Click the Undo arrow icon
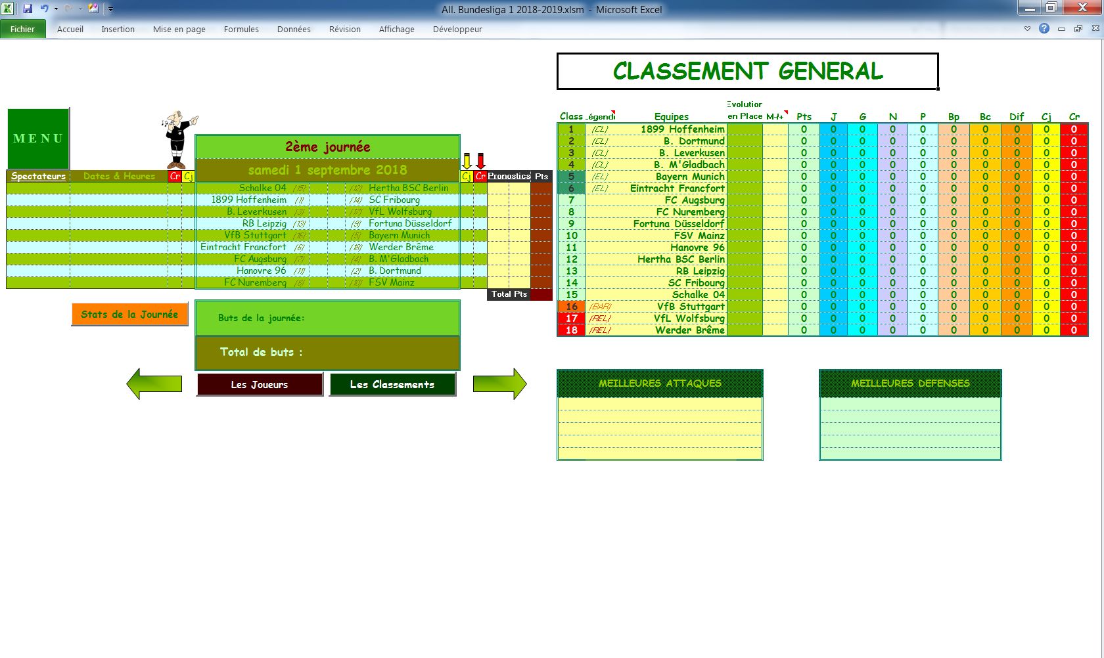Screen dimensions: 1104x658 (44, 9)
